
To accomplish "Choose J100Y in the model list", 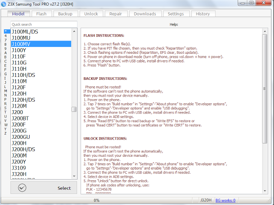I will (41, 50).
